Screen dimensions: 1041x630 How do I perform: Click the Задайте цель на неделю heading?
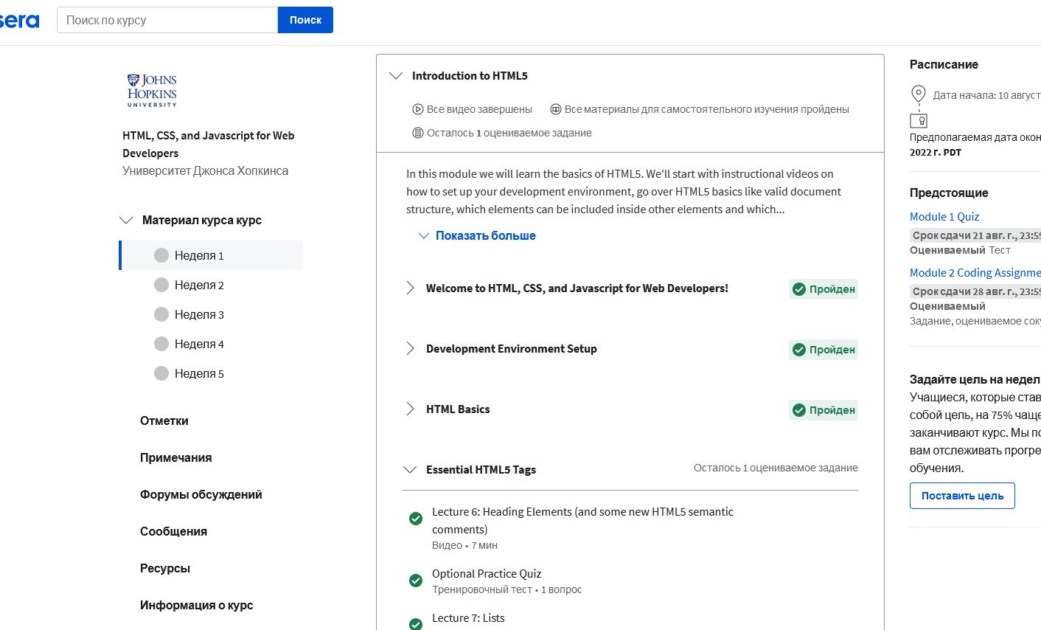[x=975, y=379]
